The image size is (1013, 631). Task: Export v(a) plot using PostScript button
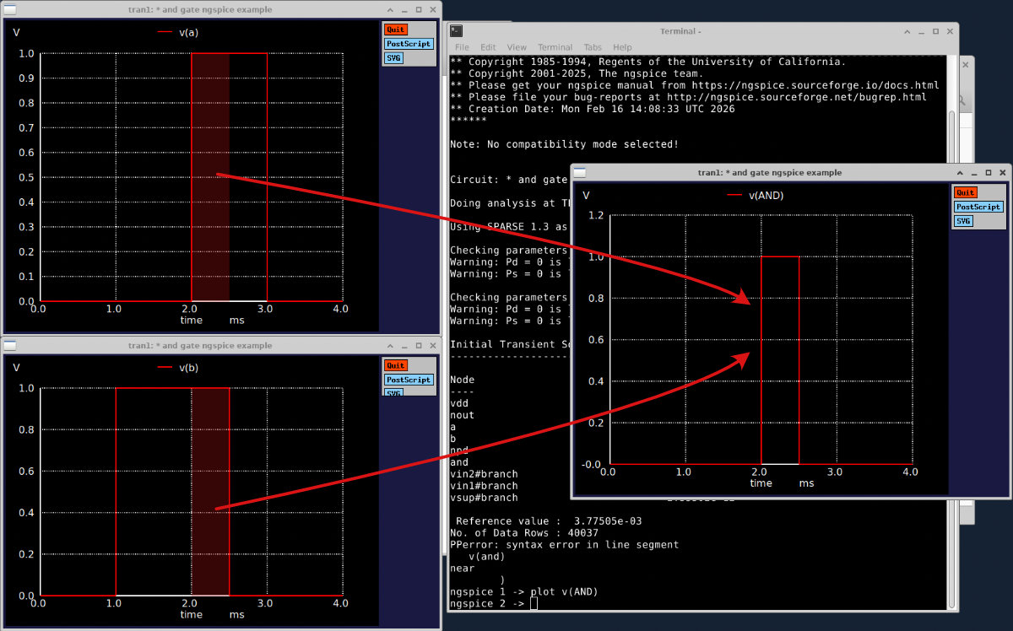click(x=409, y=44)
